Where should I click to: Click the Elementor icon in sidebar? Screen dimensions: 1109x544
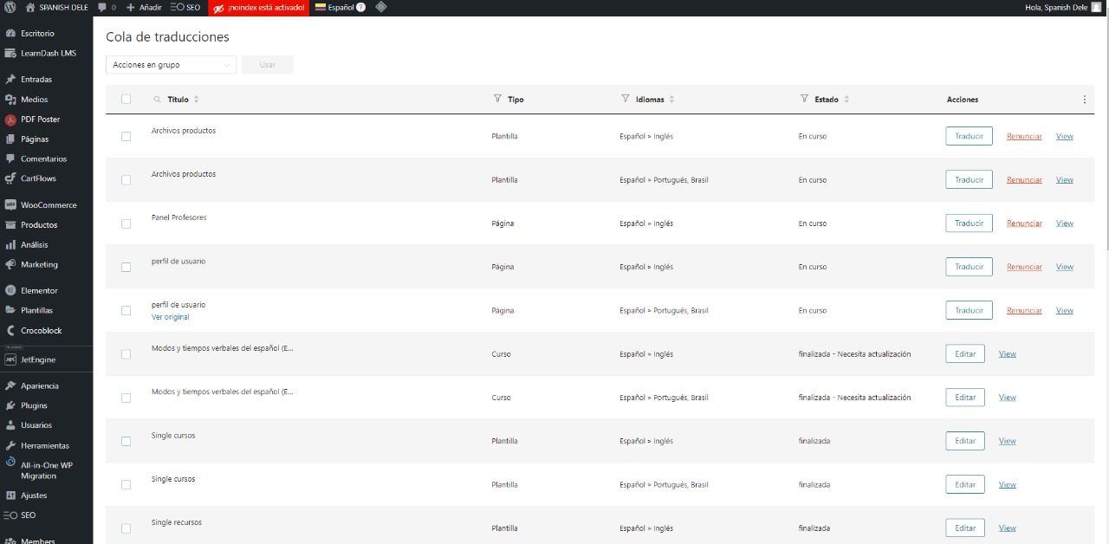coord(10,291)
